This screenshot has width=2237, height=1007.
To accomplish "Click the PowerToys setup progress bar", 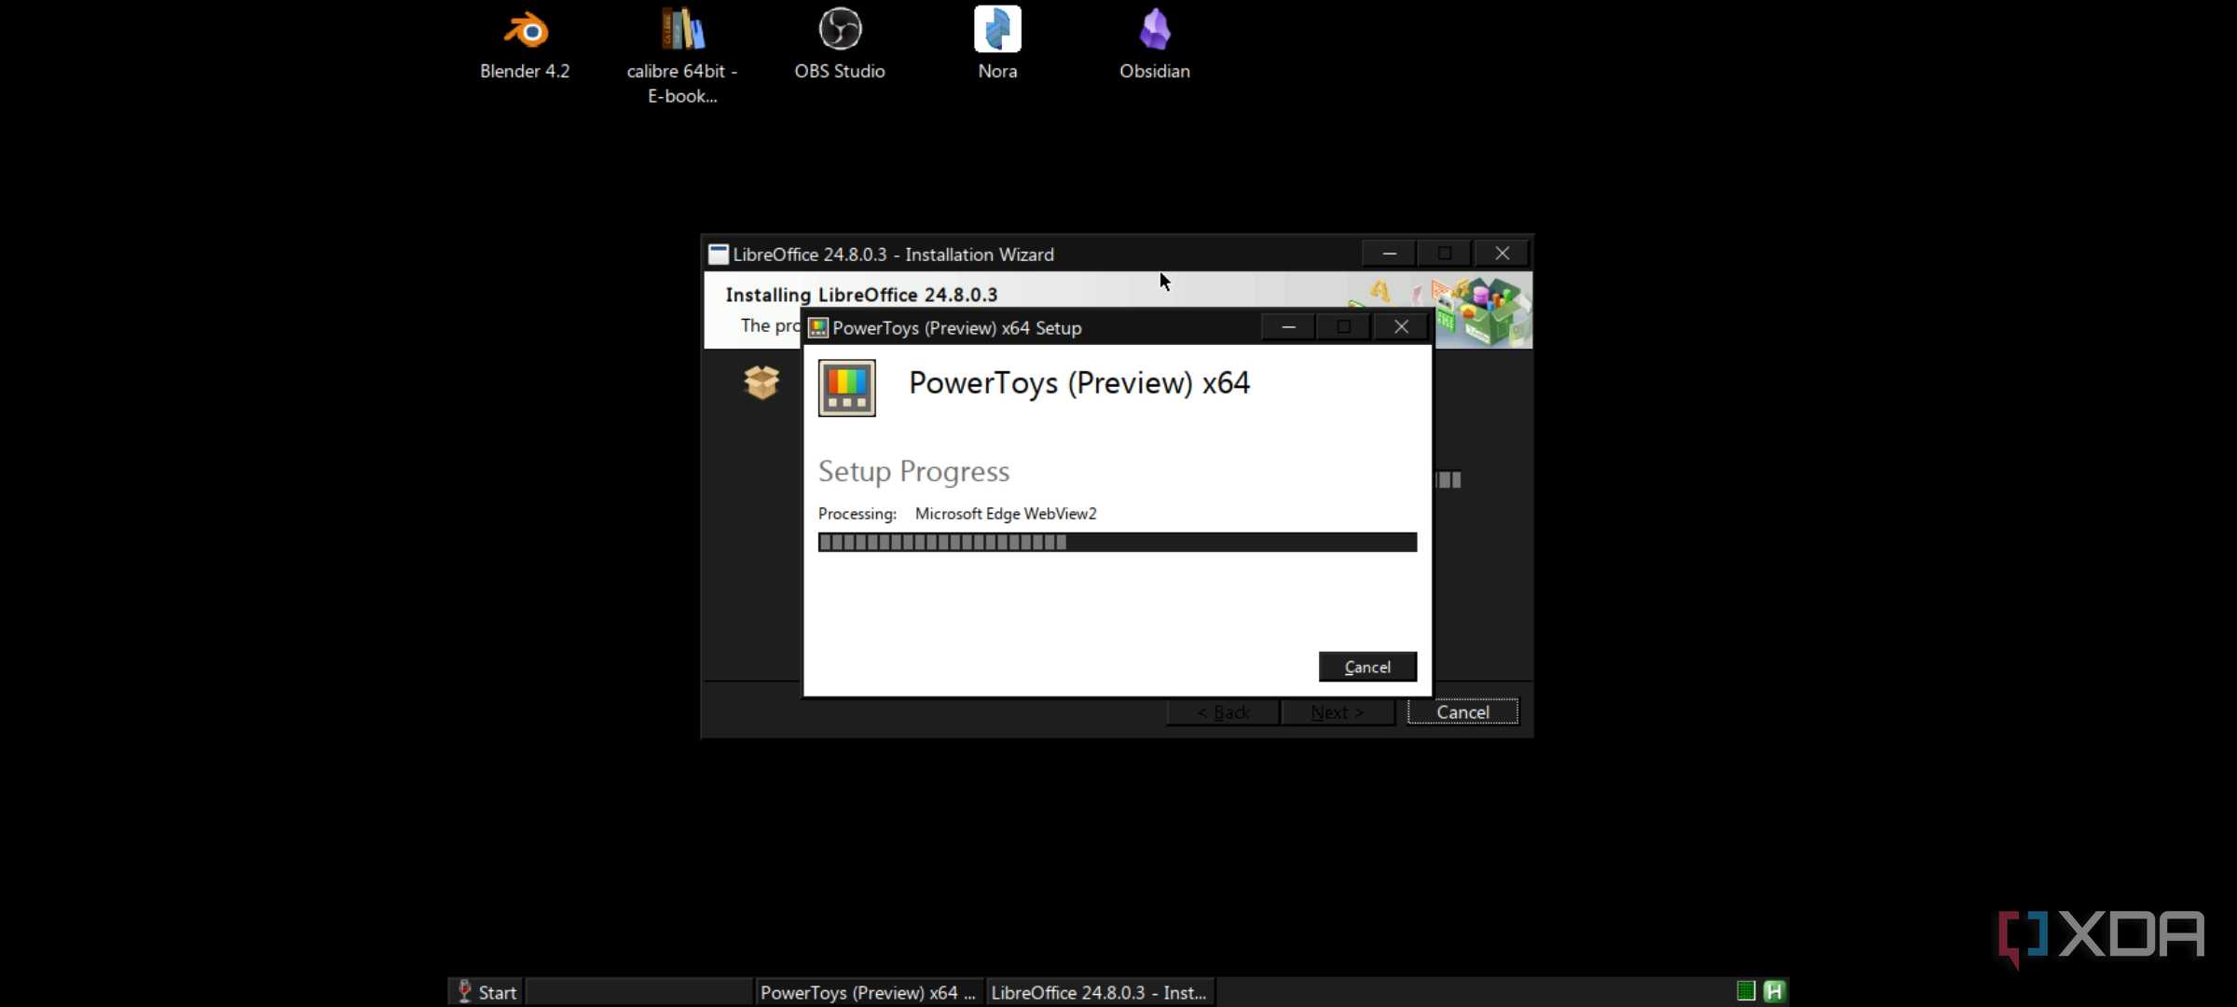I will (x=1118, y=543).
